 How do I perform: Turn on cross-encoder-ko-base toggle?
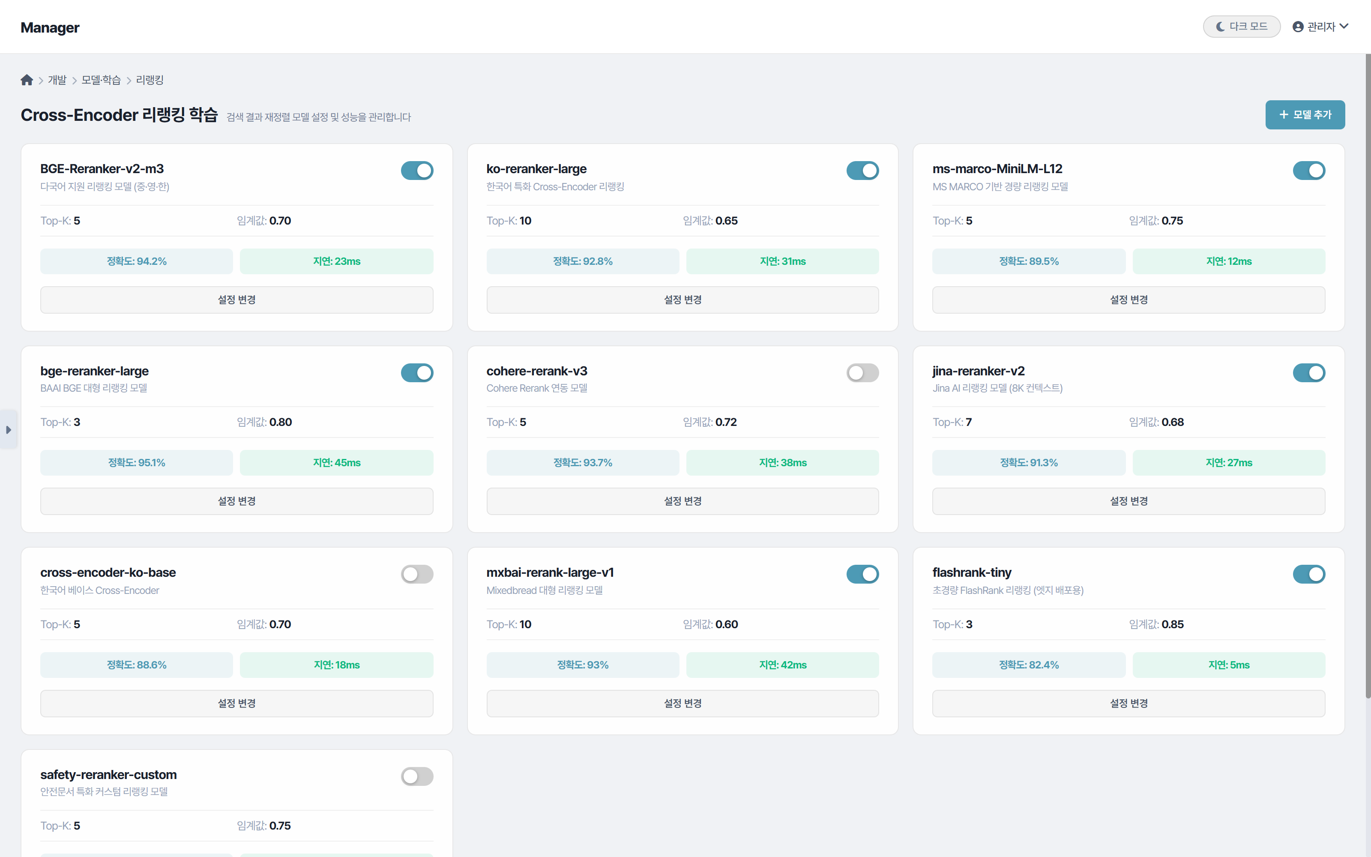[417, 574]
